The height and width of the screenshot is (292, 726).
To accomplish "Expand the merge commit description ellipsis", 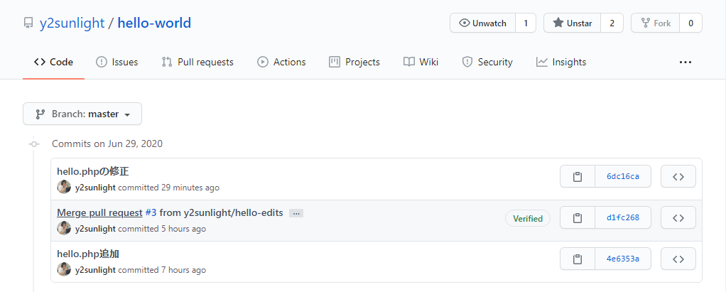I will (x=296, y=213).
